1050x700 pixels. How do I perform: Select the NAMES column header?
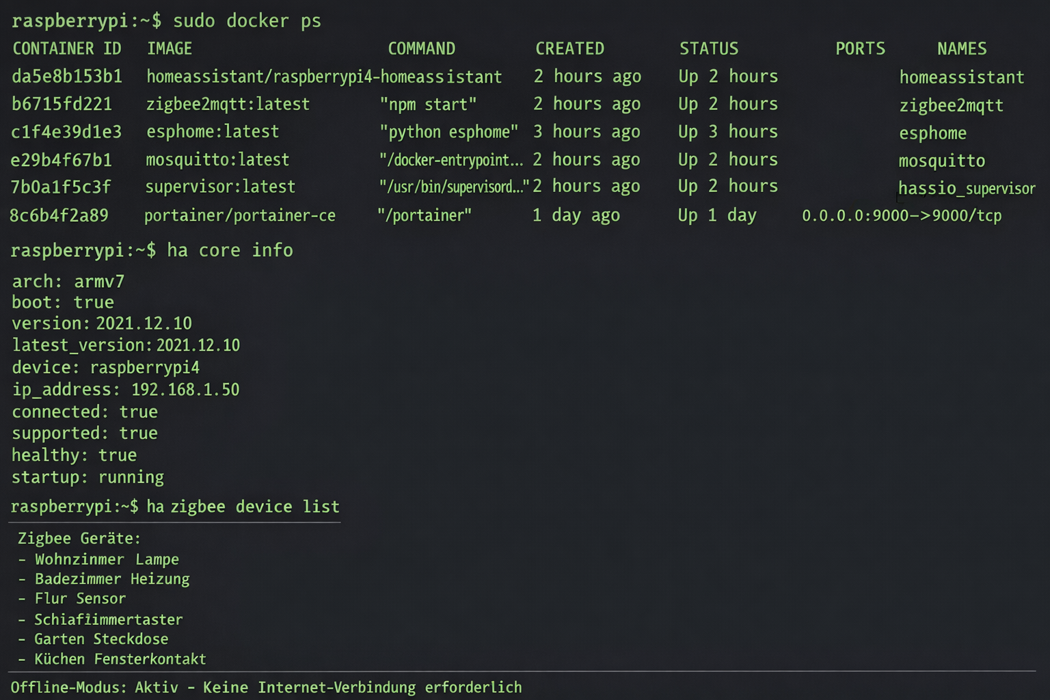pos(962,49)
